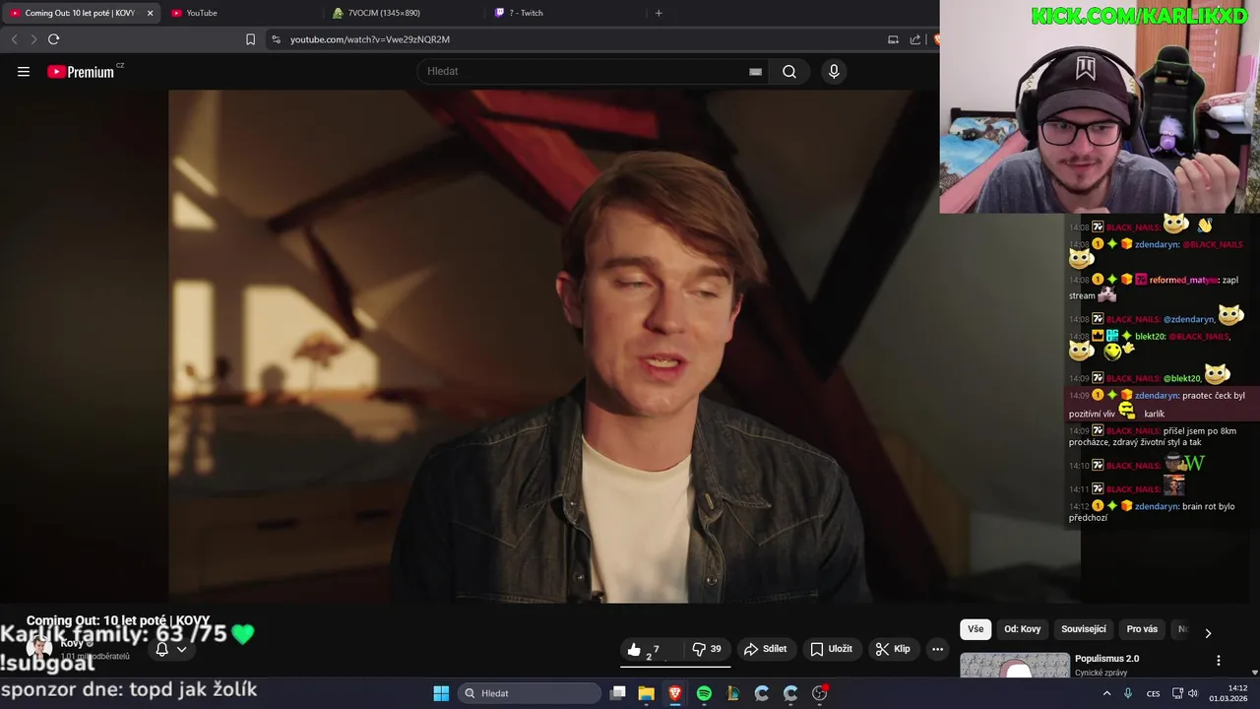This screenshot has width=1260, height=709.
Task: Open OBS Studio from the taskbar
Action: 819,693
